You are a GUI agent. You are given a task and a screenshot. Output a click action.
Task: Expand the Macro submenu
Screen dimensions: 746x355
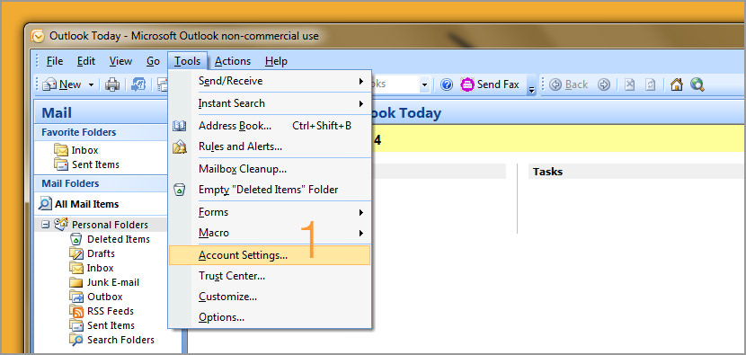(271, 233)
